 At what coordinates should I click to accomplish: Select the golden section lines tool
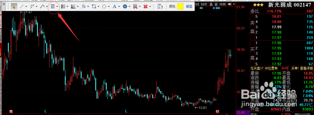(53, 7)
